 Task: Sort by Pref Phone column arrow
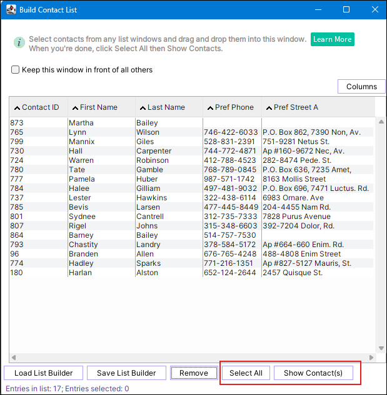(209, 108)
